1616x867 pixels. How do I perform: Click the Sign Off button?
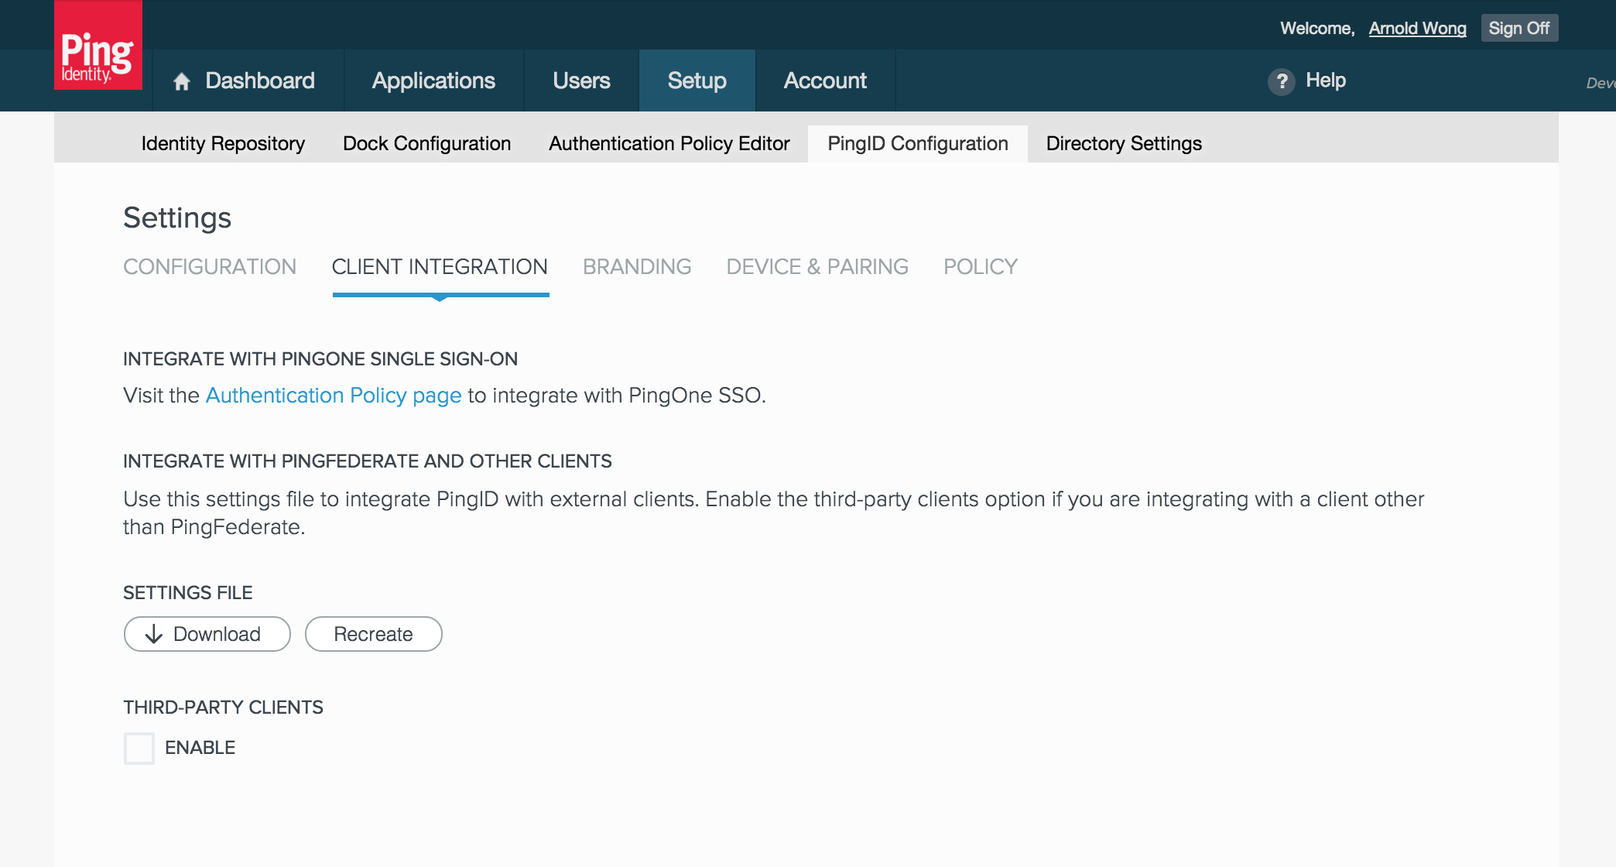click(x=1518, y=29)
